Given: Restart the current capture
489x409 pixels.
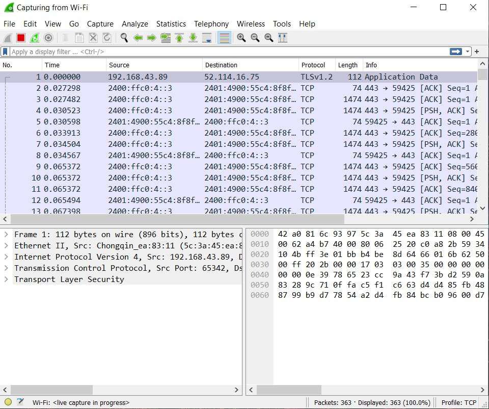Looking at the screenshot, I should [35, 38].
